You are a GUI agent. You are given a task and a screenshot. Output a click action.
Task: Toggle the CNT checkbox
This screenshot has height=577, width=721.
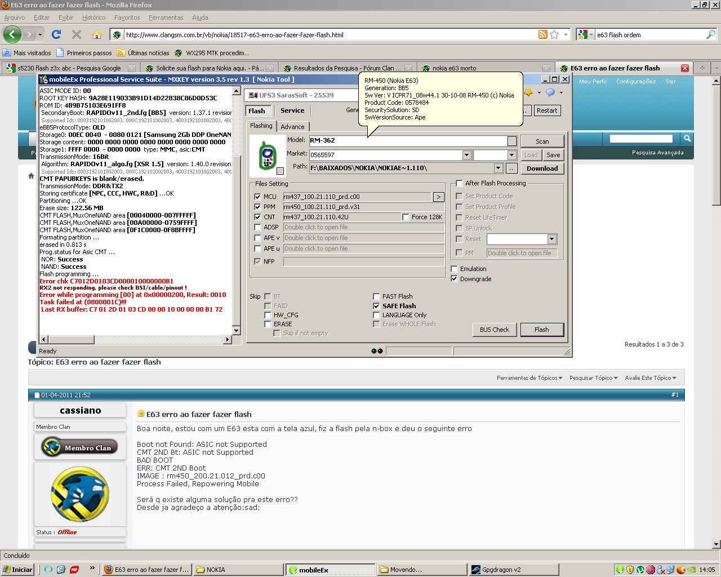point(257,217)
